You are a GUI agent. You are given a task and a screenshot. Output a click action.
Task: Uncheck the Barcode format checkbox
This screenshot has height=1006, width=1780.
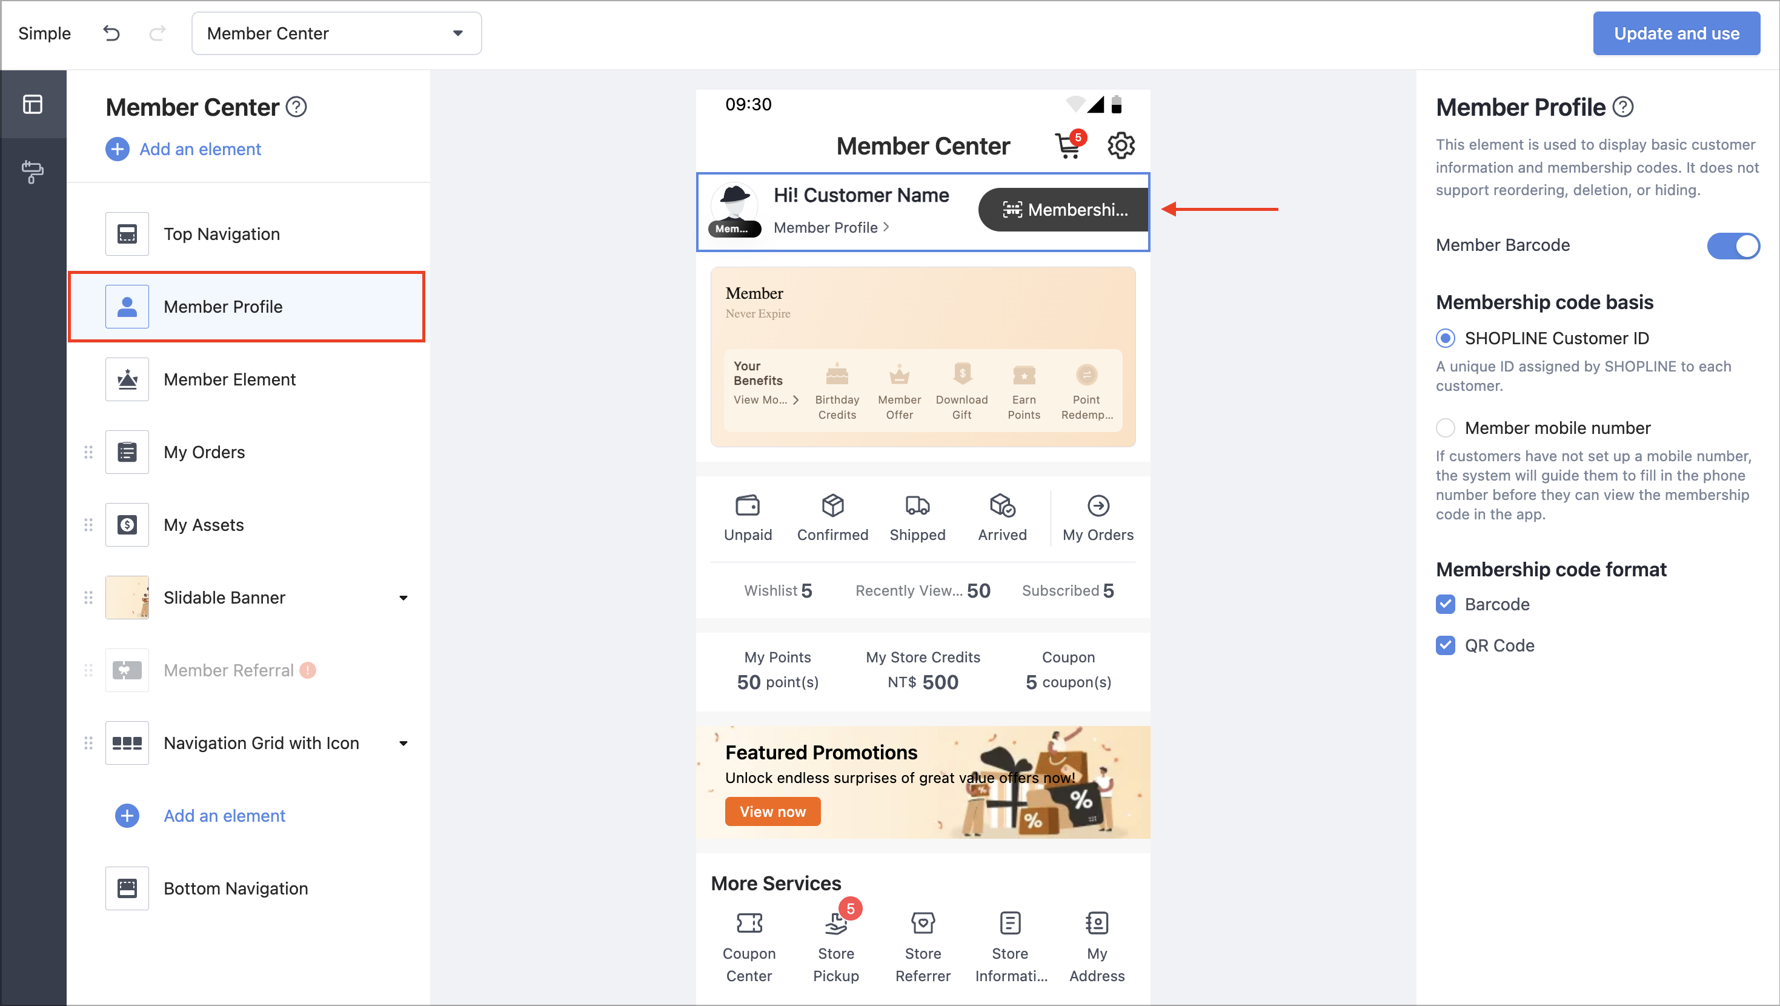(x=1445, y=604)
